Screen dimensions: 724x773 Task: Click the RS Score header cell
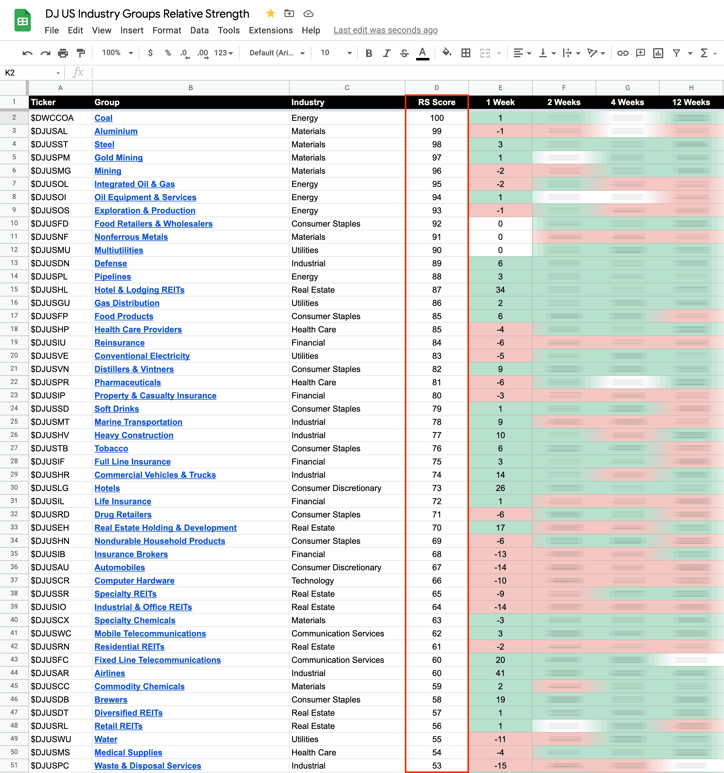(437, 102)
